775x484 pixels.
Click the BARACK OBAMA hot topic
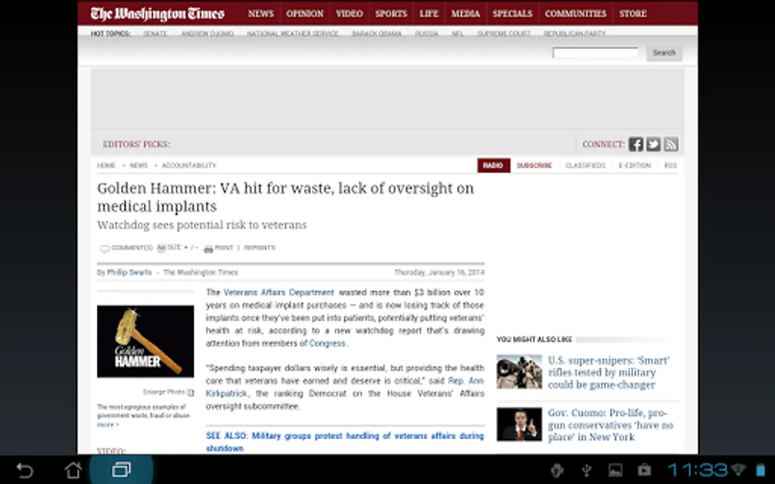point(377,33)
